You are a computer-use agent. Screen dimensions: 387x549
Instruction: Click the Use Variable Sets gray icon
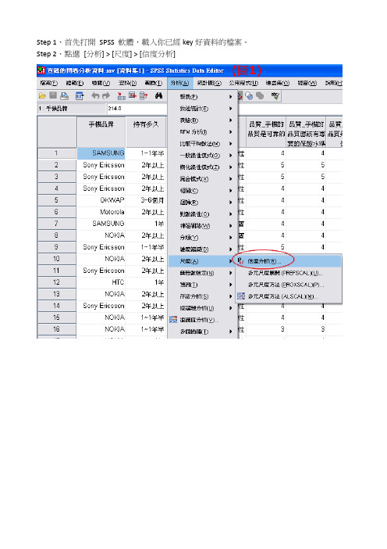coord(260,95)
